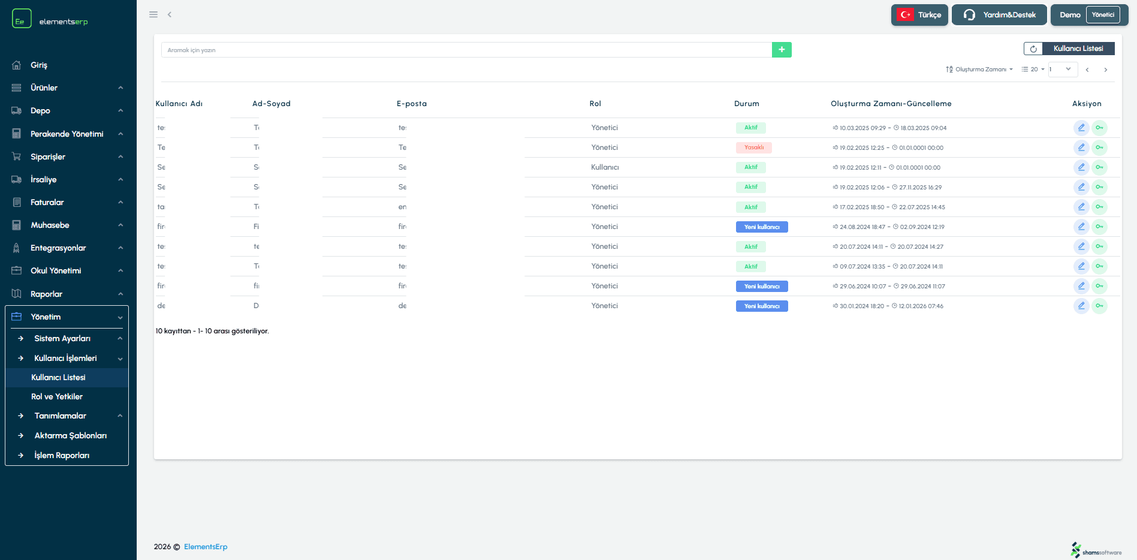1137x560 pixels.
Task: Go to previous page arrow in pagination
Action: point(1087,70)
